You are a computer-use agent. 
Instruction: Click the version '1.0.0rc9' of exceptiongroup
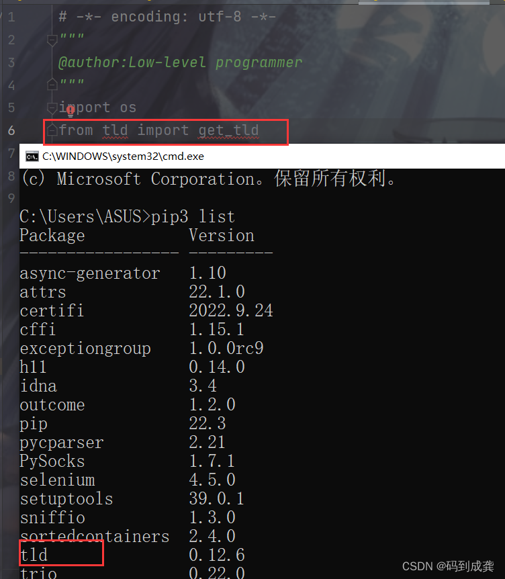(226, 348)
